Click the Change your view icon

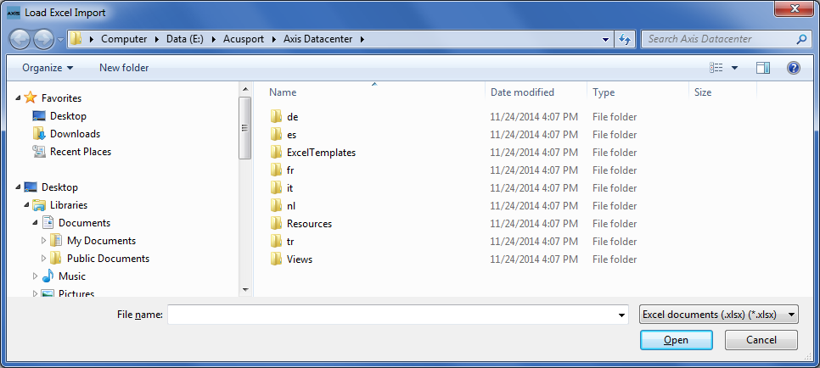716,68
